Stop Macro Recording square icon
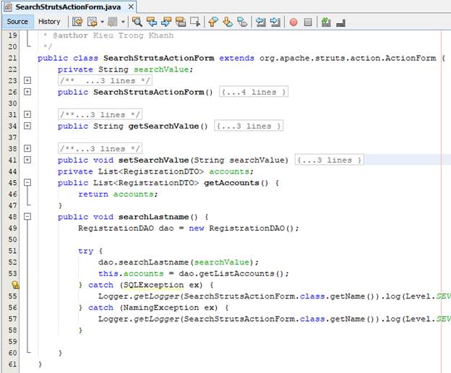 point(308,22)
